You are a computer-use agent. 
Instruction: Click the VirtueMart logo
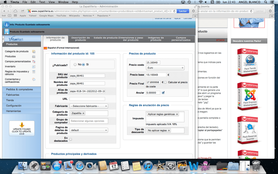click(16, 39)
